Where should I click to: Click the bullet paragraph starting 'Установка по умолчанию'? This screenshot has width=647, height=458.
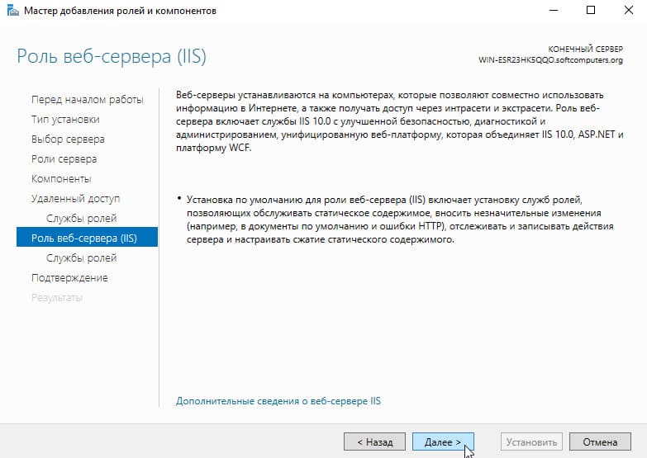pos(400,220)
